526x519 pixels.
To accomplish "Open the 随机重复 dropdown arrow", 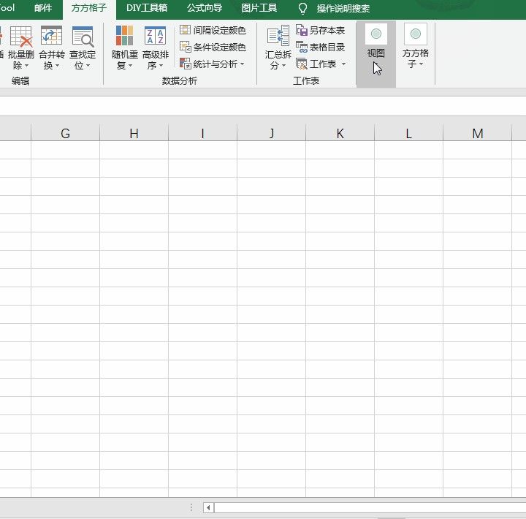I will click(130, 66).
